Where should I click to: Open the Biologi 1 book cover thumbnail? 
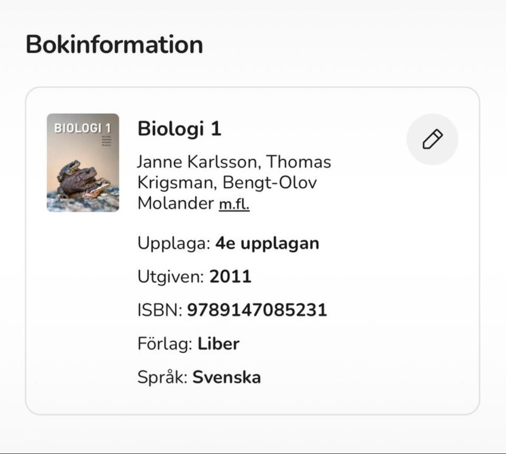click(x=83, y=162)
